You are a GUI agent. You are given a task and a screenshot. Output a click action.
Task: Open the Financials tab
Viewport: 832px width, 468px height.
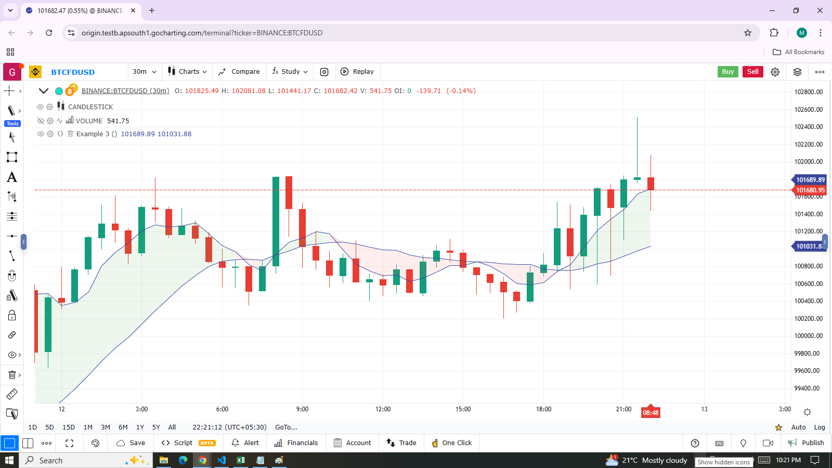pyautogui.click(x=296, y=443)
